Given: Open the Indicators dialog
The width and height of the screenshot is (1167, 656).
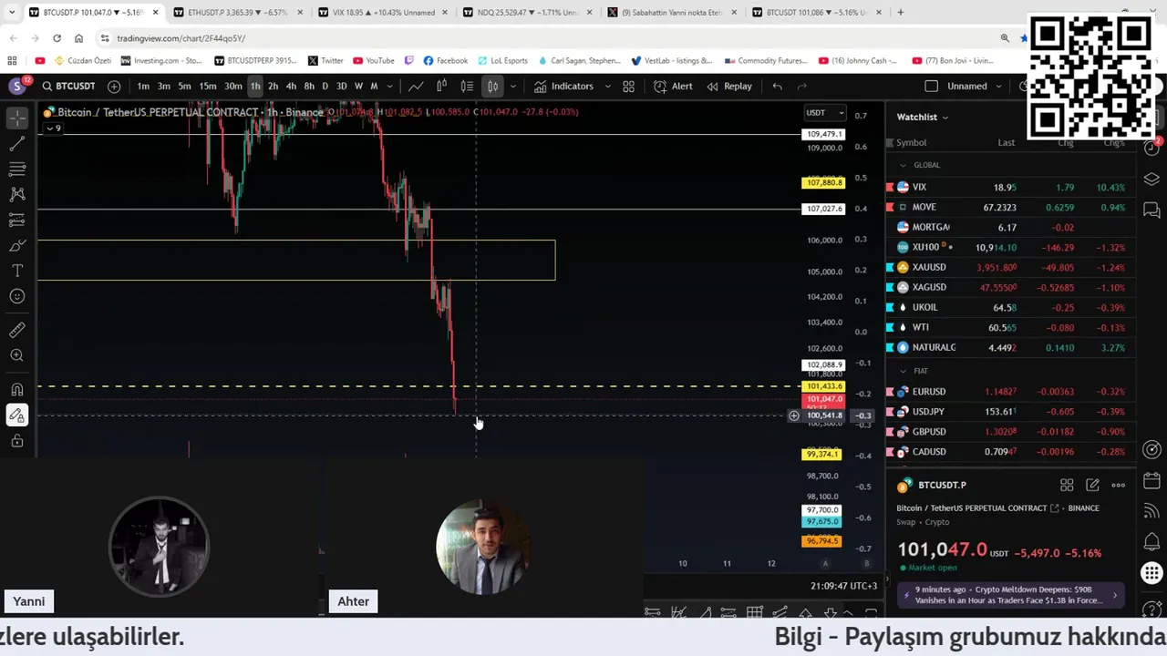Looking at the screenshot, I should pyautogui.click(x=563, y=87).
